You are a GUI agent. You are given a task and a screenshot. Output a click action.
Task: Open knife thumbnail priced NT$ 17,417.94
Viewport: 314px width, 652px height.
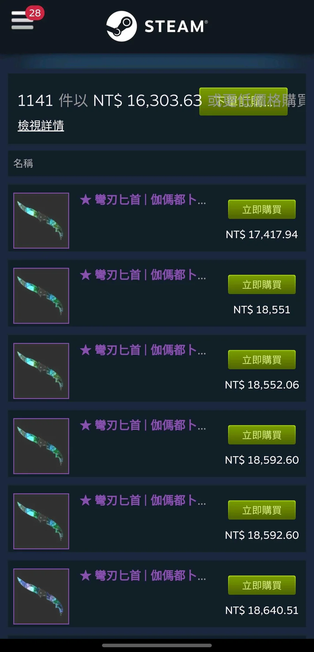point(41,221)
